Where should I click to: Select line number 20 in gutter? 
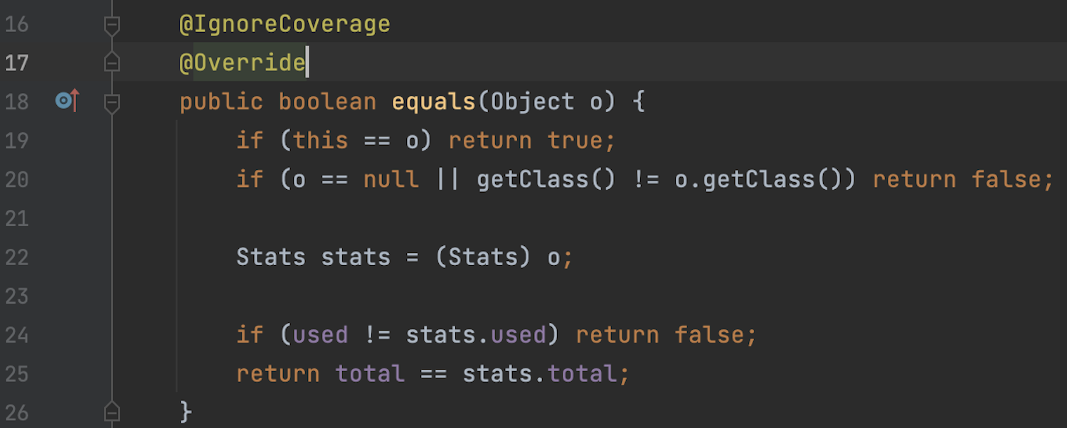click(16, 179)
